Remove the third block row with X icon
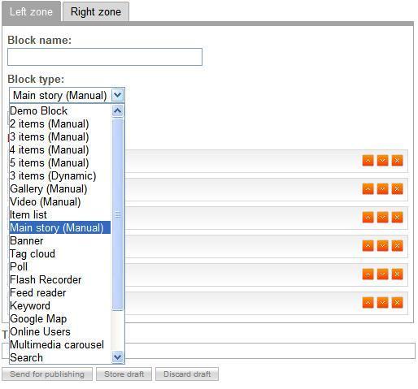Viewport: 418px width, 389px height. 397,218
